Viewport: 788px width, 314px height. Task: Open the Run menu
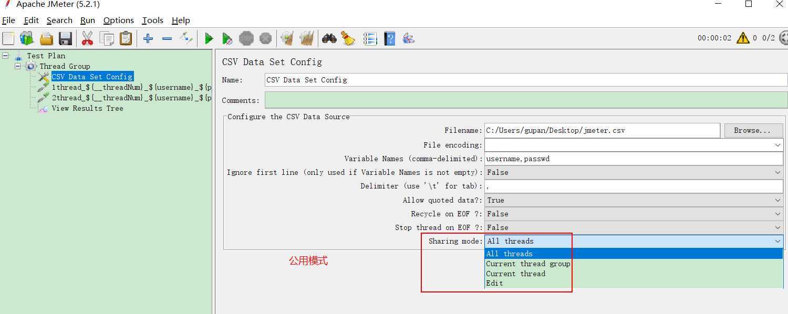pyautogui.click(x=88, y=20)
